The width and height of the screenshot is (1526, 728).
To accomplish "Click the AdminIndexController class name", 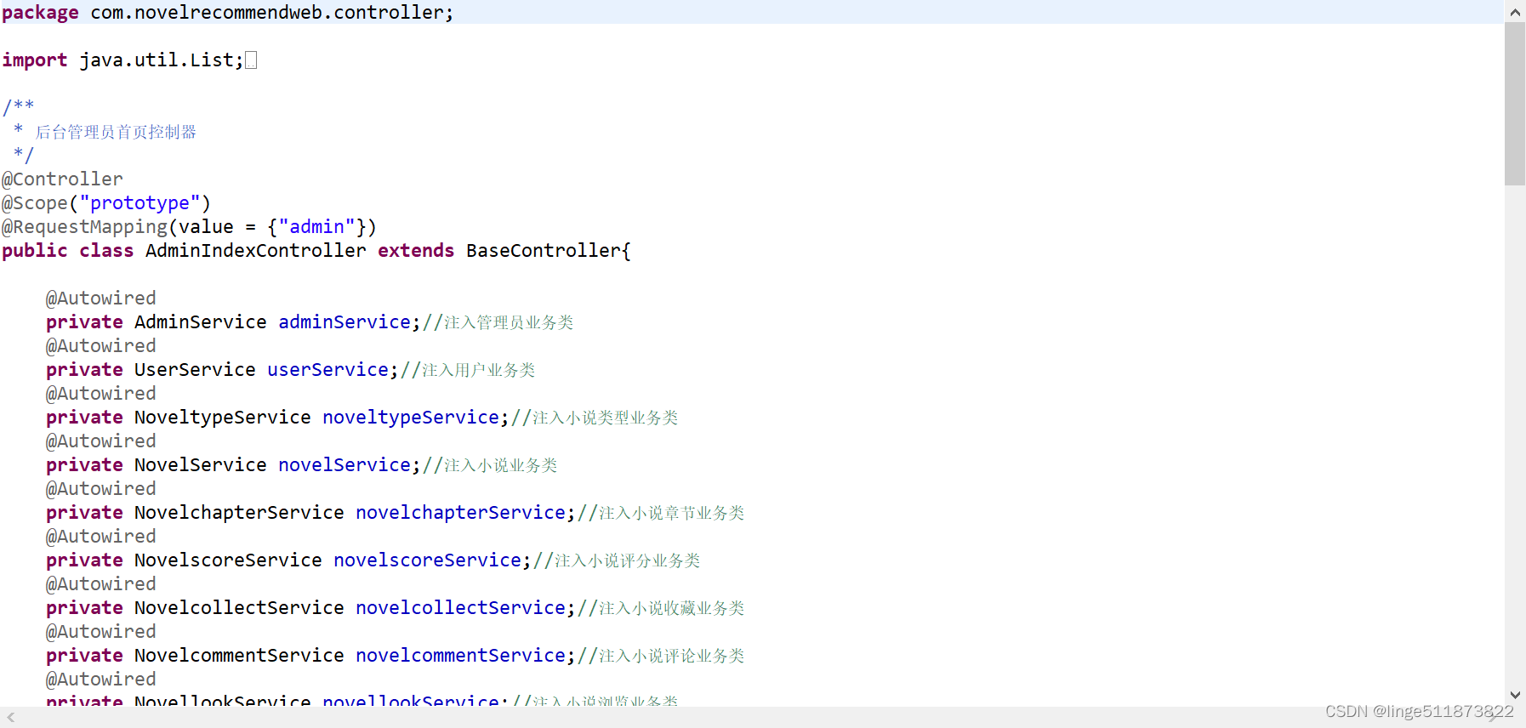I will 256,251.
